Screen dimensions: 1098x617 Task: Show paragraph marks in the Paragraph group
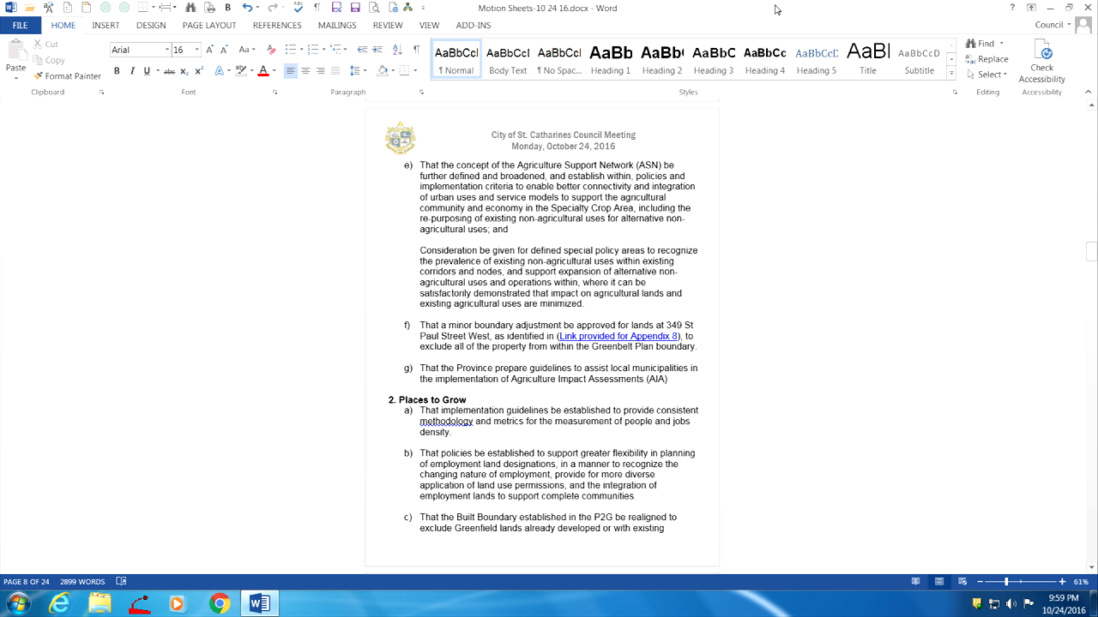tap(416, 50)
